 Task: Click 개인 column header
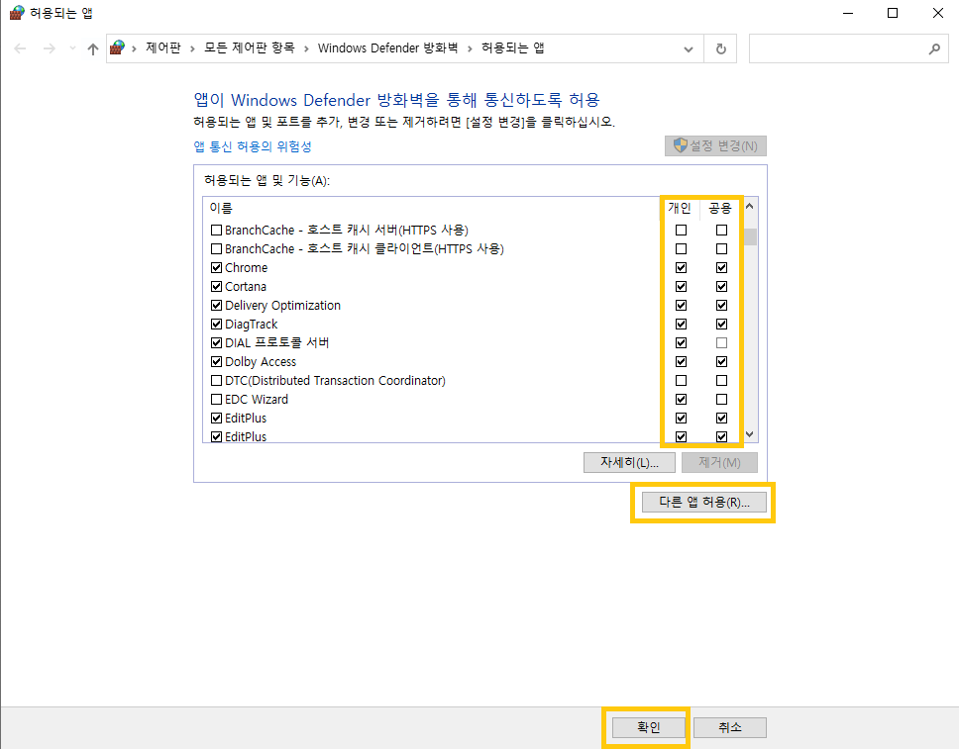680,209
